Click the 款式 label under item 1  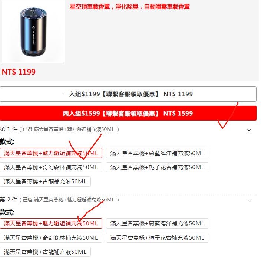point(7,142)
